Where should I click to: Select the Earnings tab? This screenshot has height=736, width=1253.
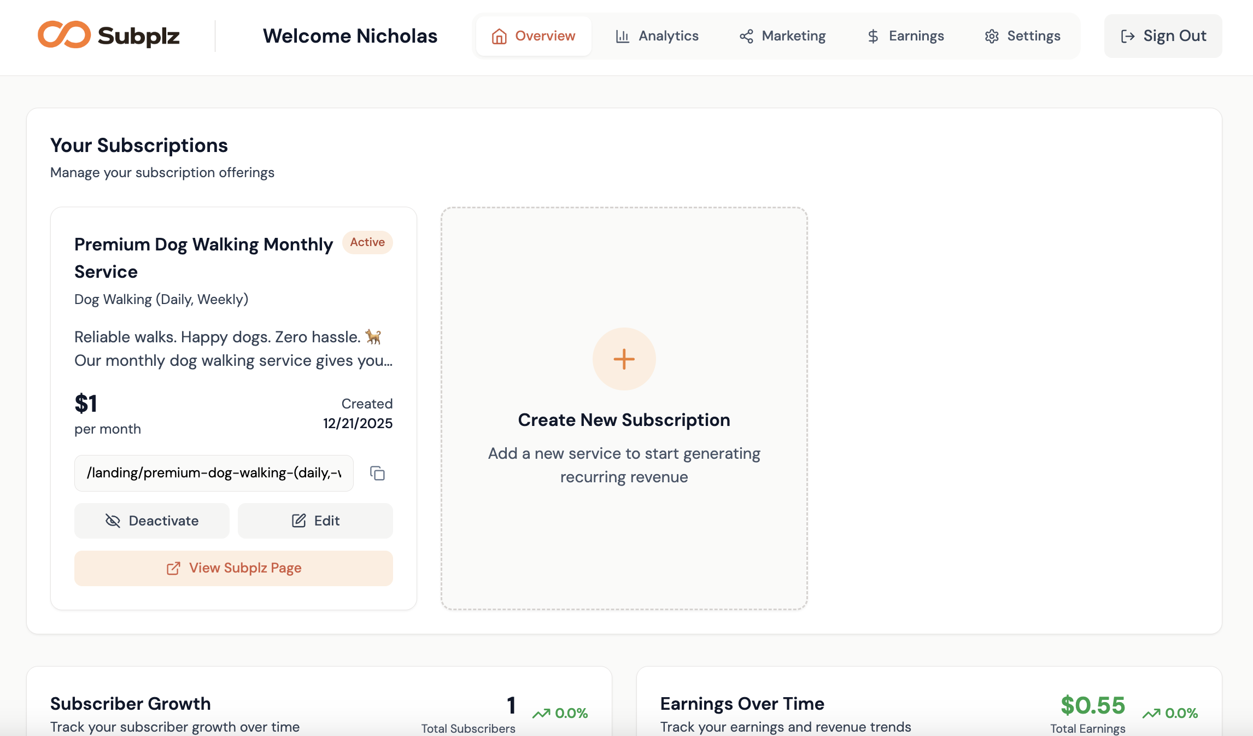point(905,36)
